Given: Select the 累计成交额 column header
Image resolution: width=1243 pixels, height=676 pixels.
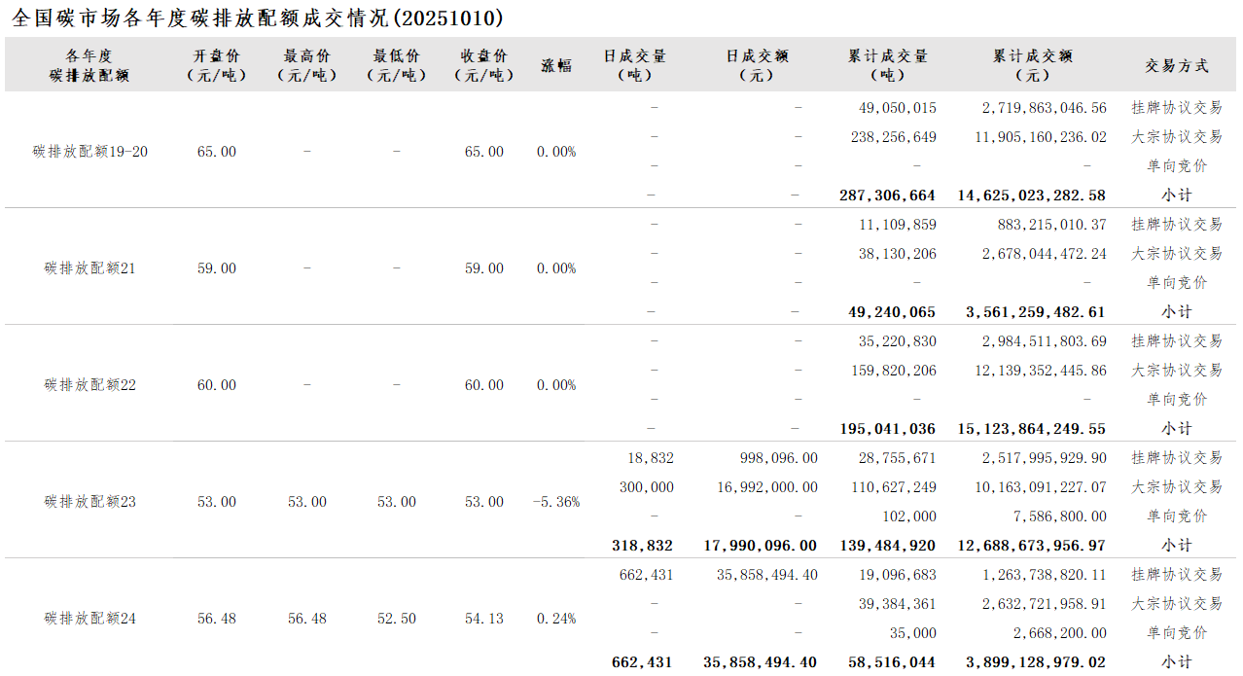Looking at the screenshot, I should pos(1032,65).
